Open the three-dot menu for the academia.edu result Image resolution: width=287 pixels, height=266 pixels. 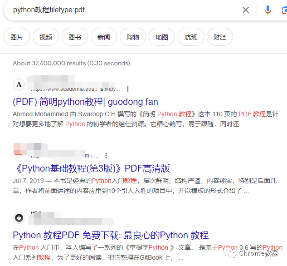point(128,89)
